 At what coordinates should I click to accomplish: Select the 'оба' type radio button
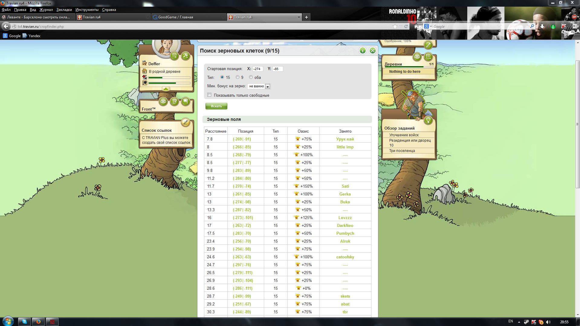(251, 77)
